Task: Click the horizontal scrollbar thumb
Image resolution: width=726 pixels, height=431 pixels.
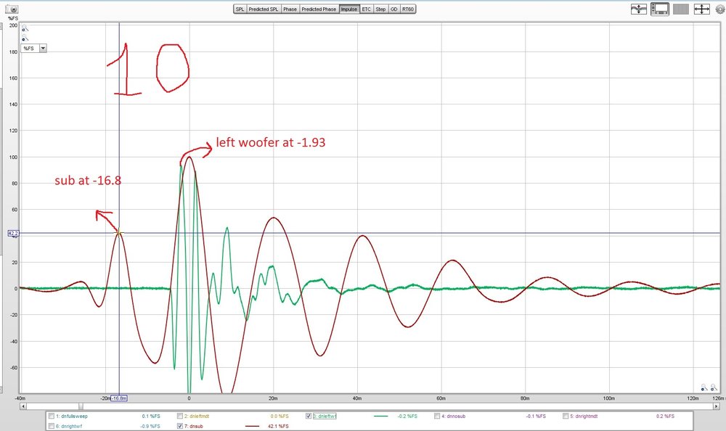Action: tap(81, 406)
